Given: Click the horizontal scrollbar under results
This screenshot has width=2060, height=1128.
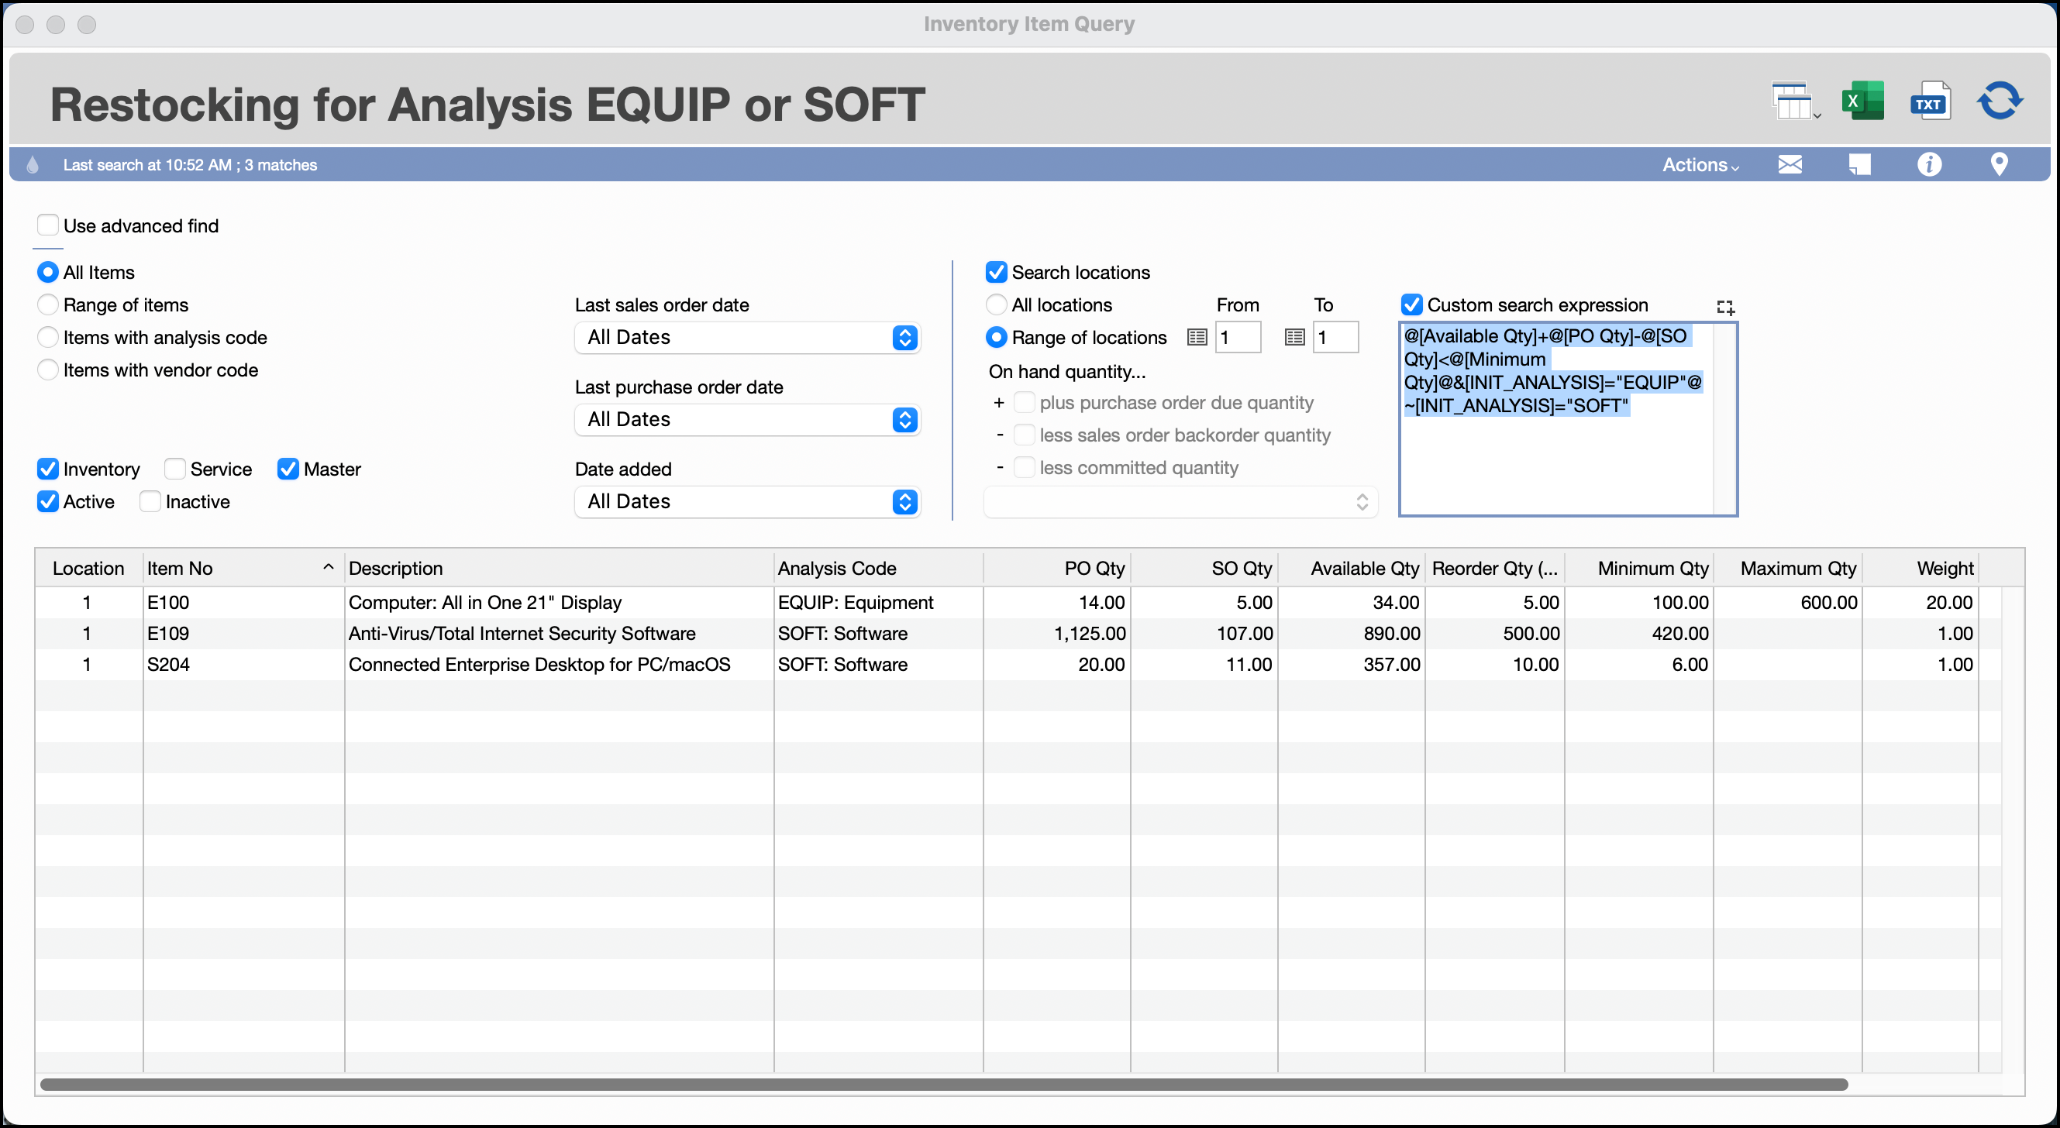Looking at the screenshot, I should point(944,1085).
